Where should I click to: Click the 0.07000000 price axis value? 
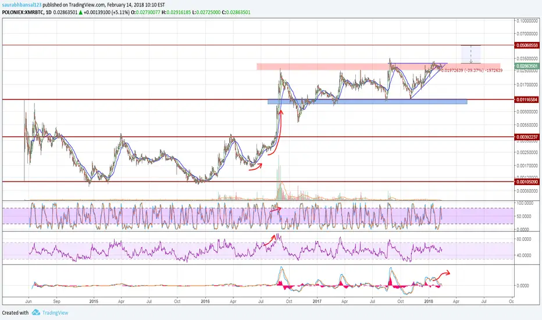coord(527,34)
